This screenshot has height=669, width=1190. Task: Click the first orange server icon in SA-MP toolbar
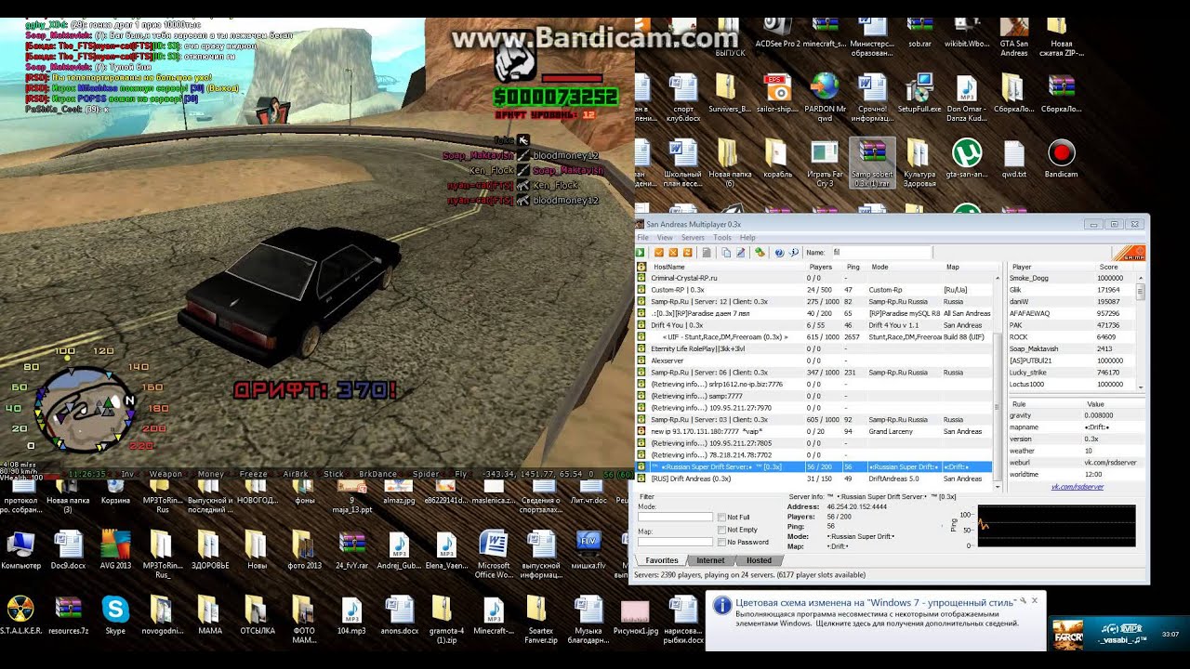click(x=659, y=252)
